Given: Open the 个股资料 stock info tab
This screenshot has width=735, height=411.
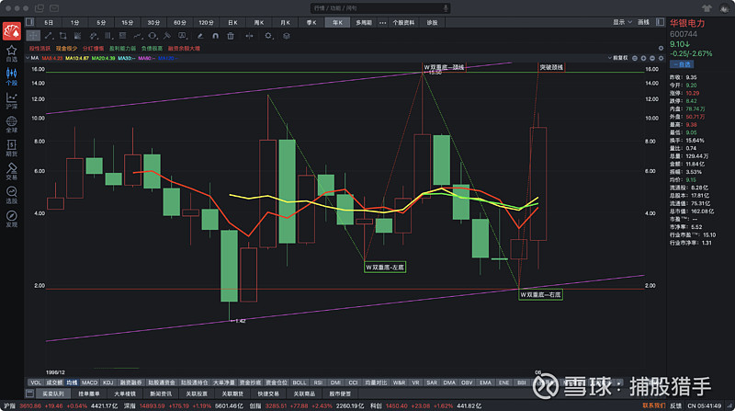Looking at the screenshot, I should click(403, 22).
